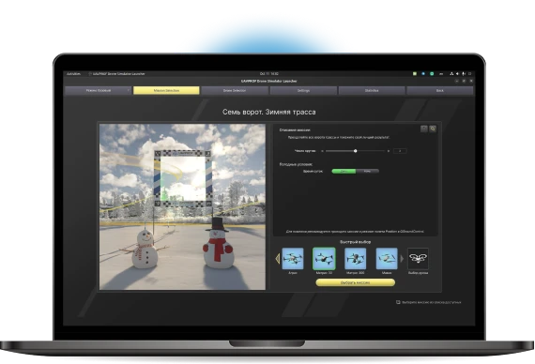
Task: Click the green tray icon in top bar
Action: click(415, 74)
